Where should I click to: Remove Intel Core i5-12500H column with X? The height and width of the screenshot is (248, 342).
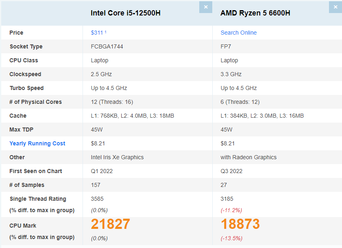(x=206, y=7)
